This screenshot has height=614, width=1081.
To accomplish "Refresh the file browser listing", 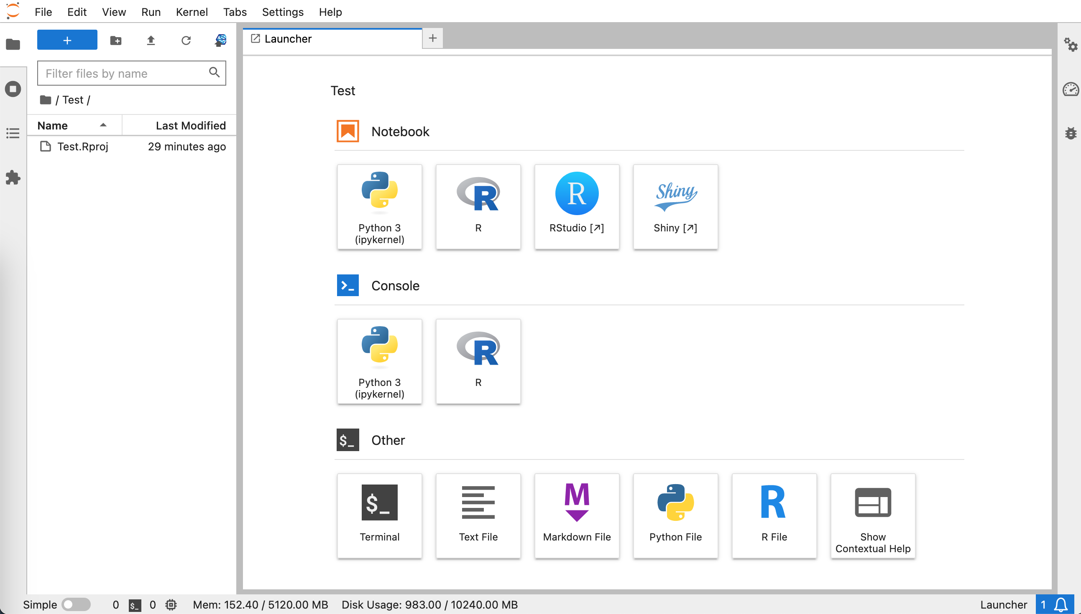I will coord(186,40).
